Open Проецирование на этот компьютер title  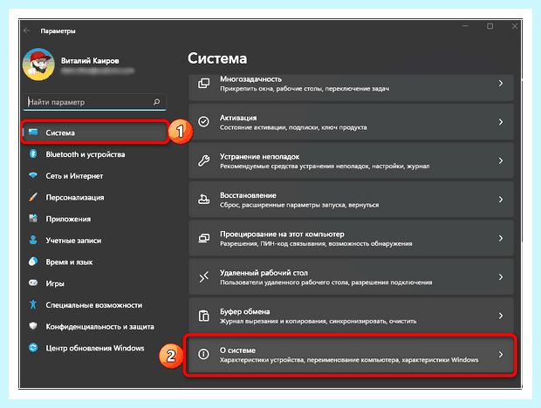coord(282,235)
